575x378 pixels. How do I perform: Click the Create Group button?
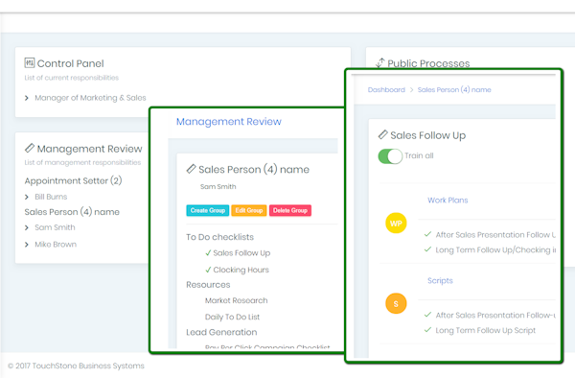[208, 210]
